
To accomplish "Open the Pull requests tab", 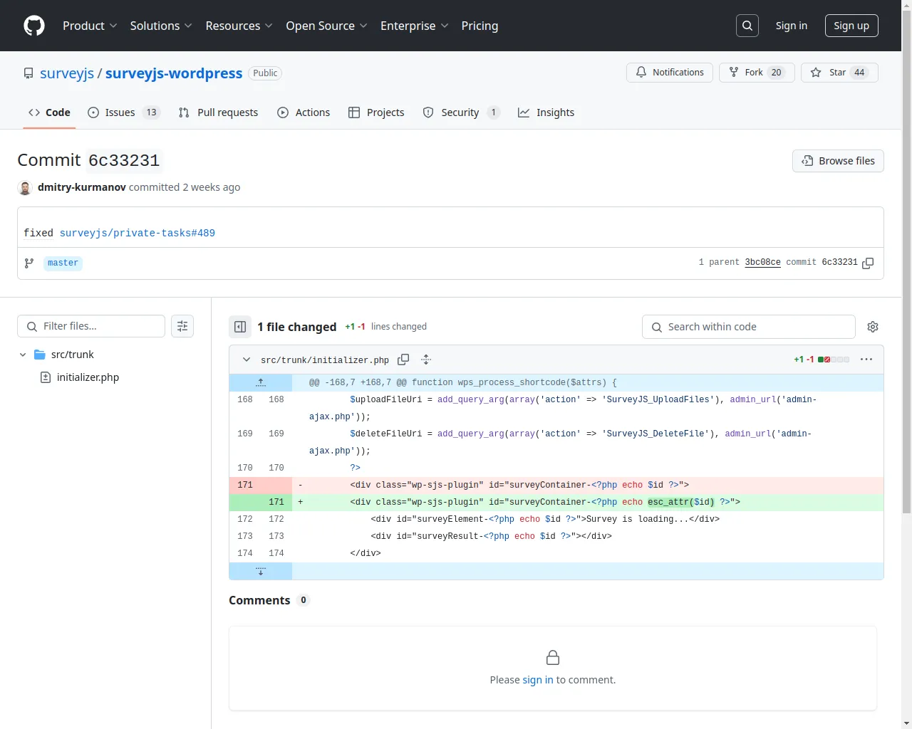I will [x=218, y=112].
